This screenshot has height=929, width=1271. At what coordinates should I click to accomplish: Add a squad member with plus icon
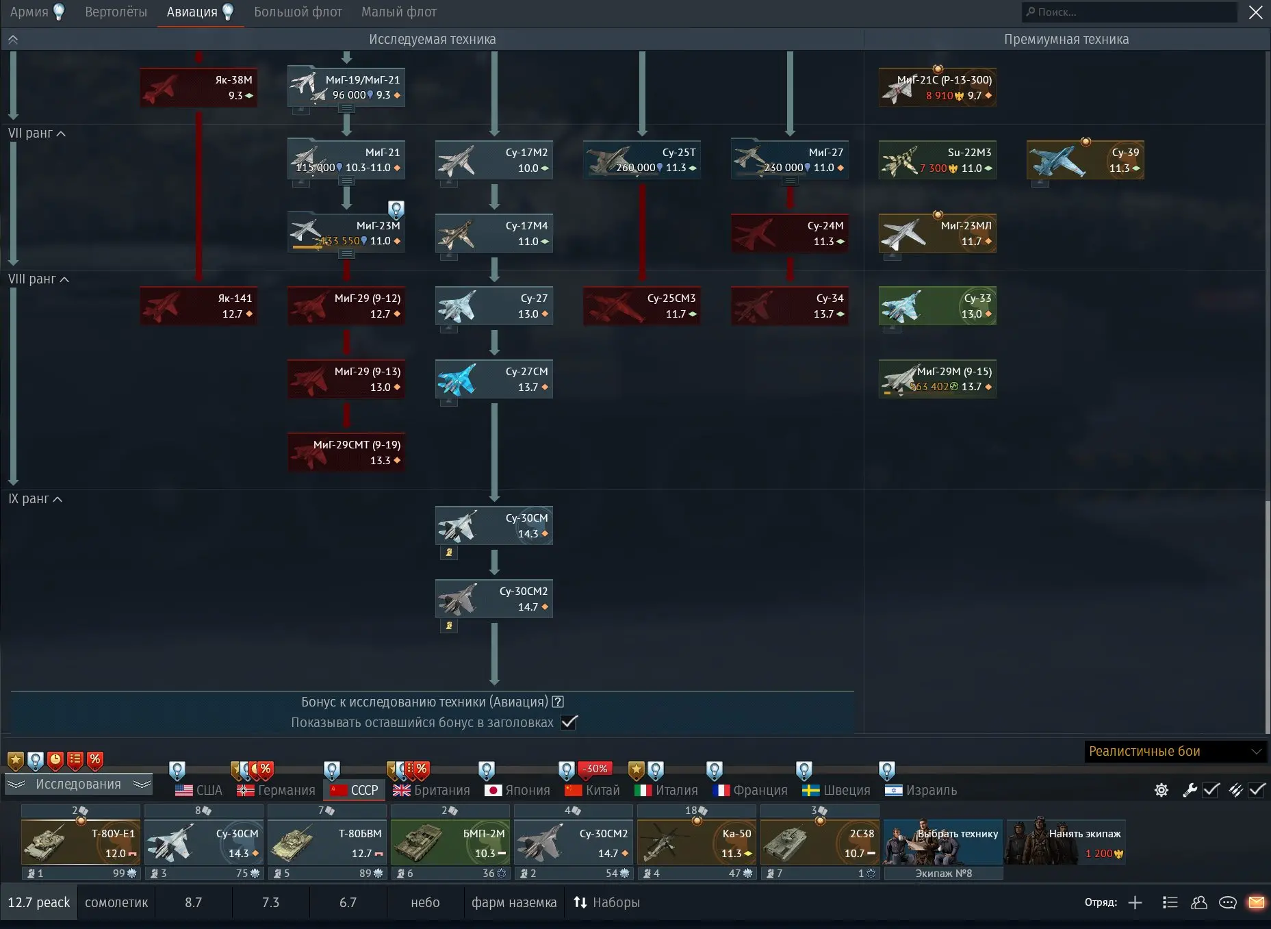point(1135,902)
